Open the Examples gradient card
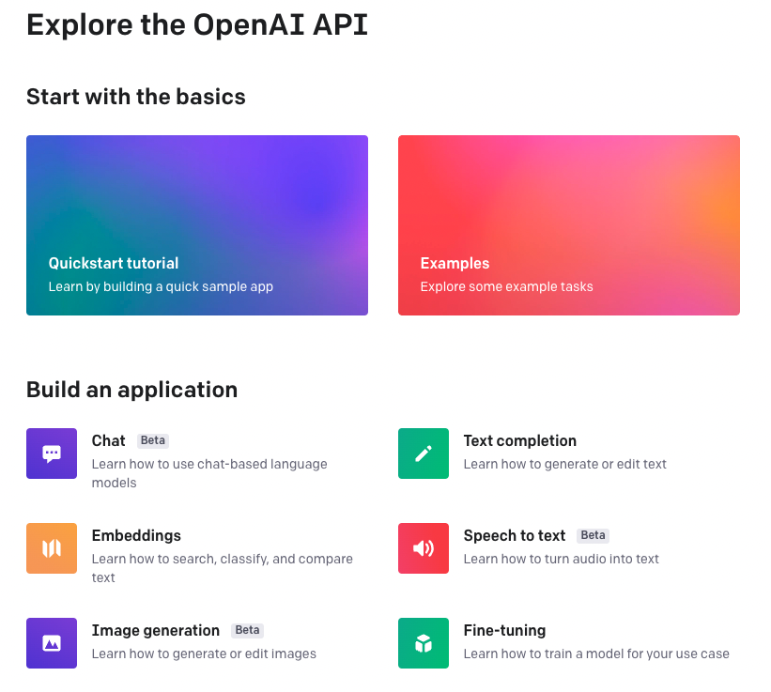Screen dimensions: 771x692 569,225
